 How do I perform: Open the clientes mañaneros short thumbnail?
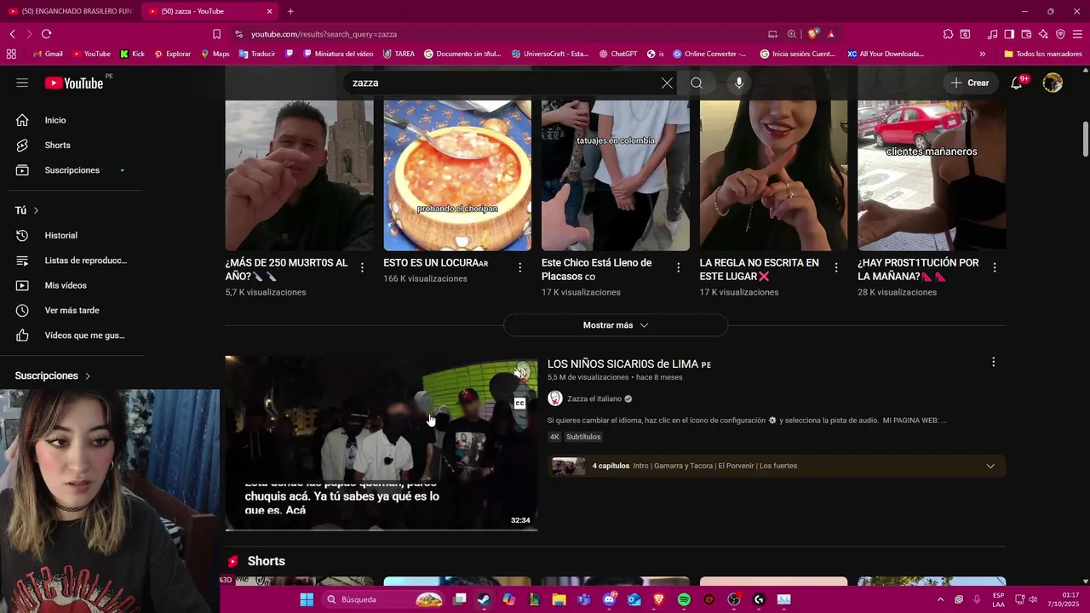932,175
